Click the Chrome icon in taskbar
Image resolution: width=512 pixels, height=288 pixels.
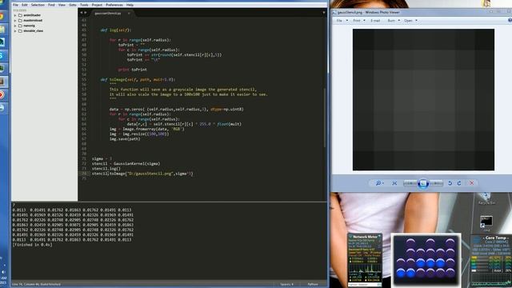(2, 16)
